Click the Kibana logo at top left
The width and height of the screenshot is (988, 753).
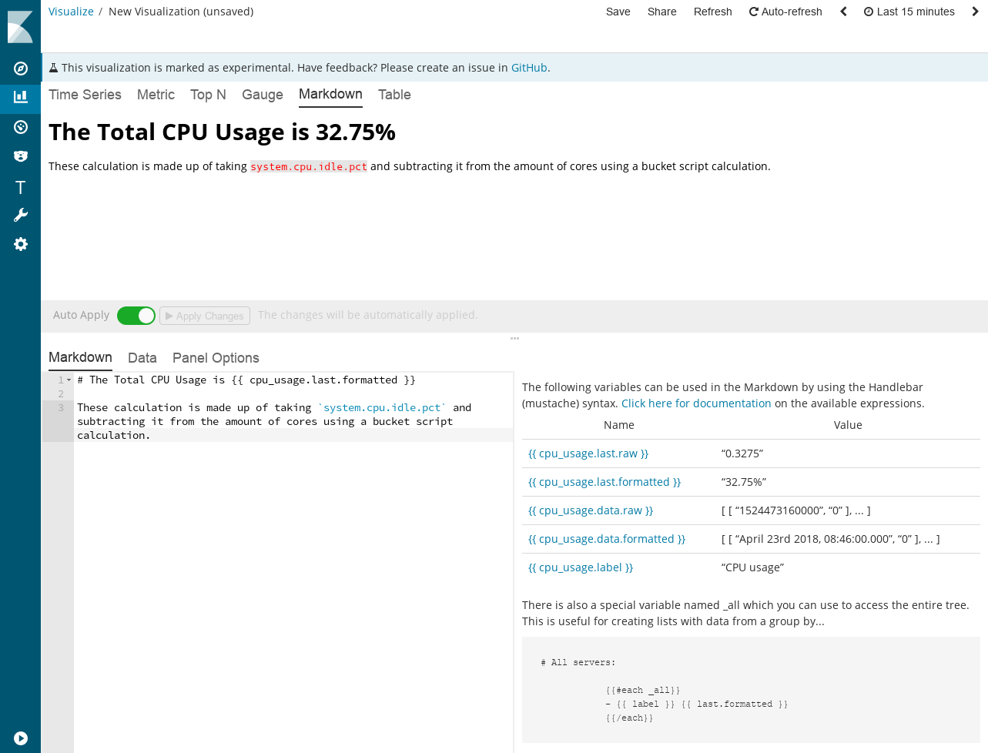coord(19,25)
